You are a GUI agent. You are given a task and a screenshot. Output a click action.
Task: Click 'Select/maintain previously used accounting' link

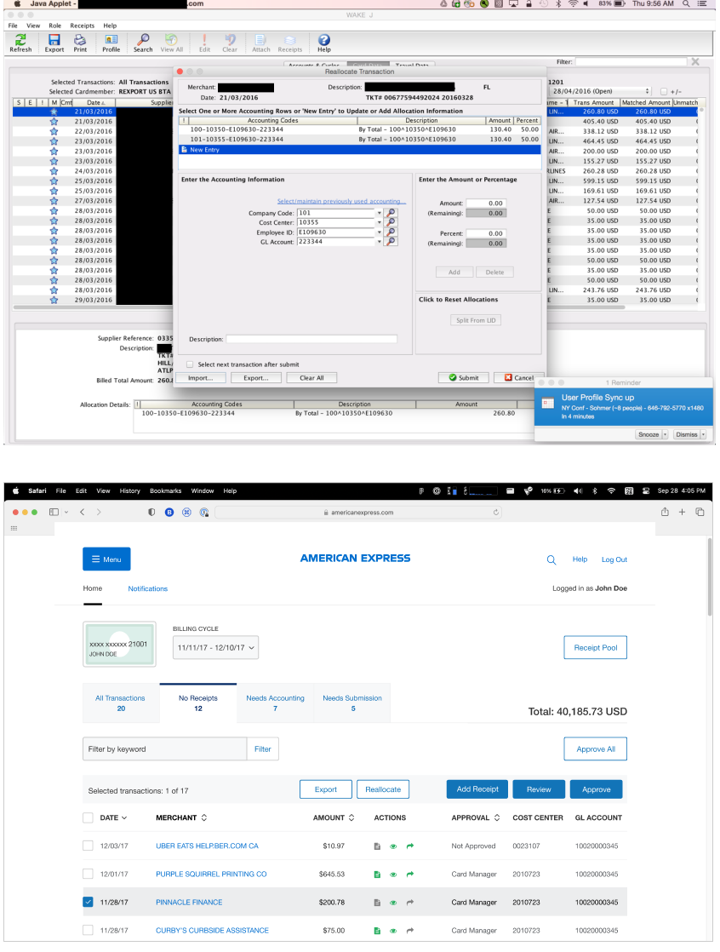[x=341, y=201]
